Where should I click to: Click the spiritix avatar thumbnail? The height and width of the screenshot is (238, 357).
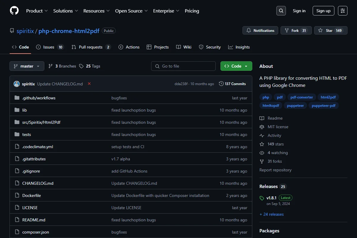coord(17,84)
